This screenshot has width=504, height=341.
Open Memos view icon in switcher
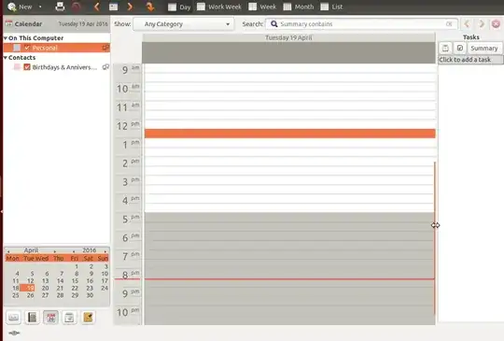coord(88,318)
